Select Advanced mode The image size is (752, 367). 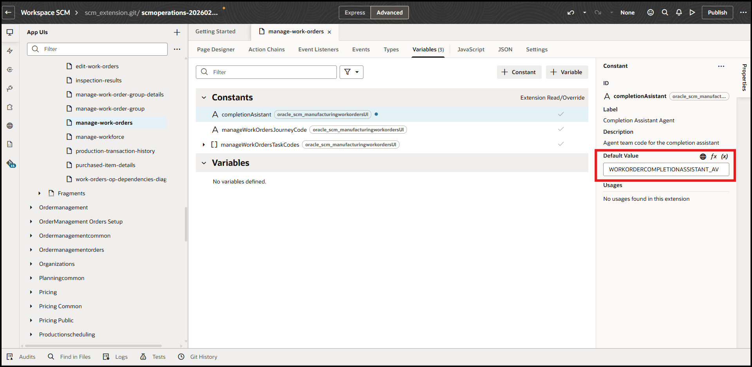coord(390,13)
